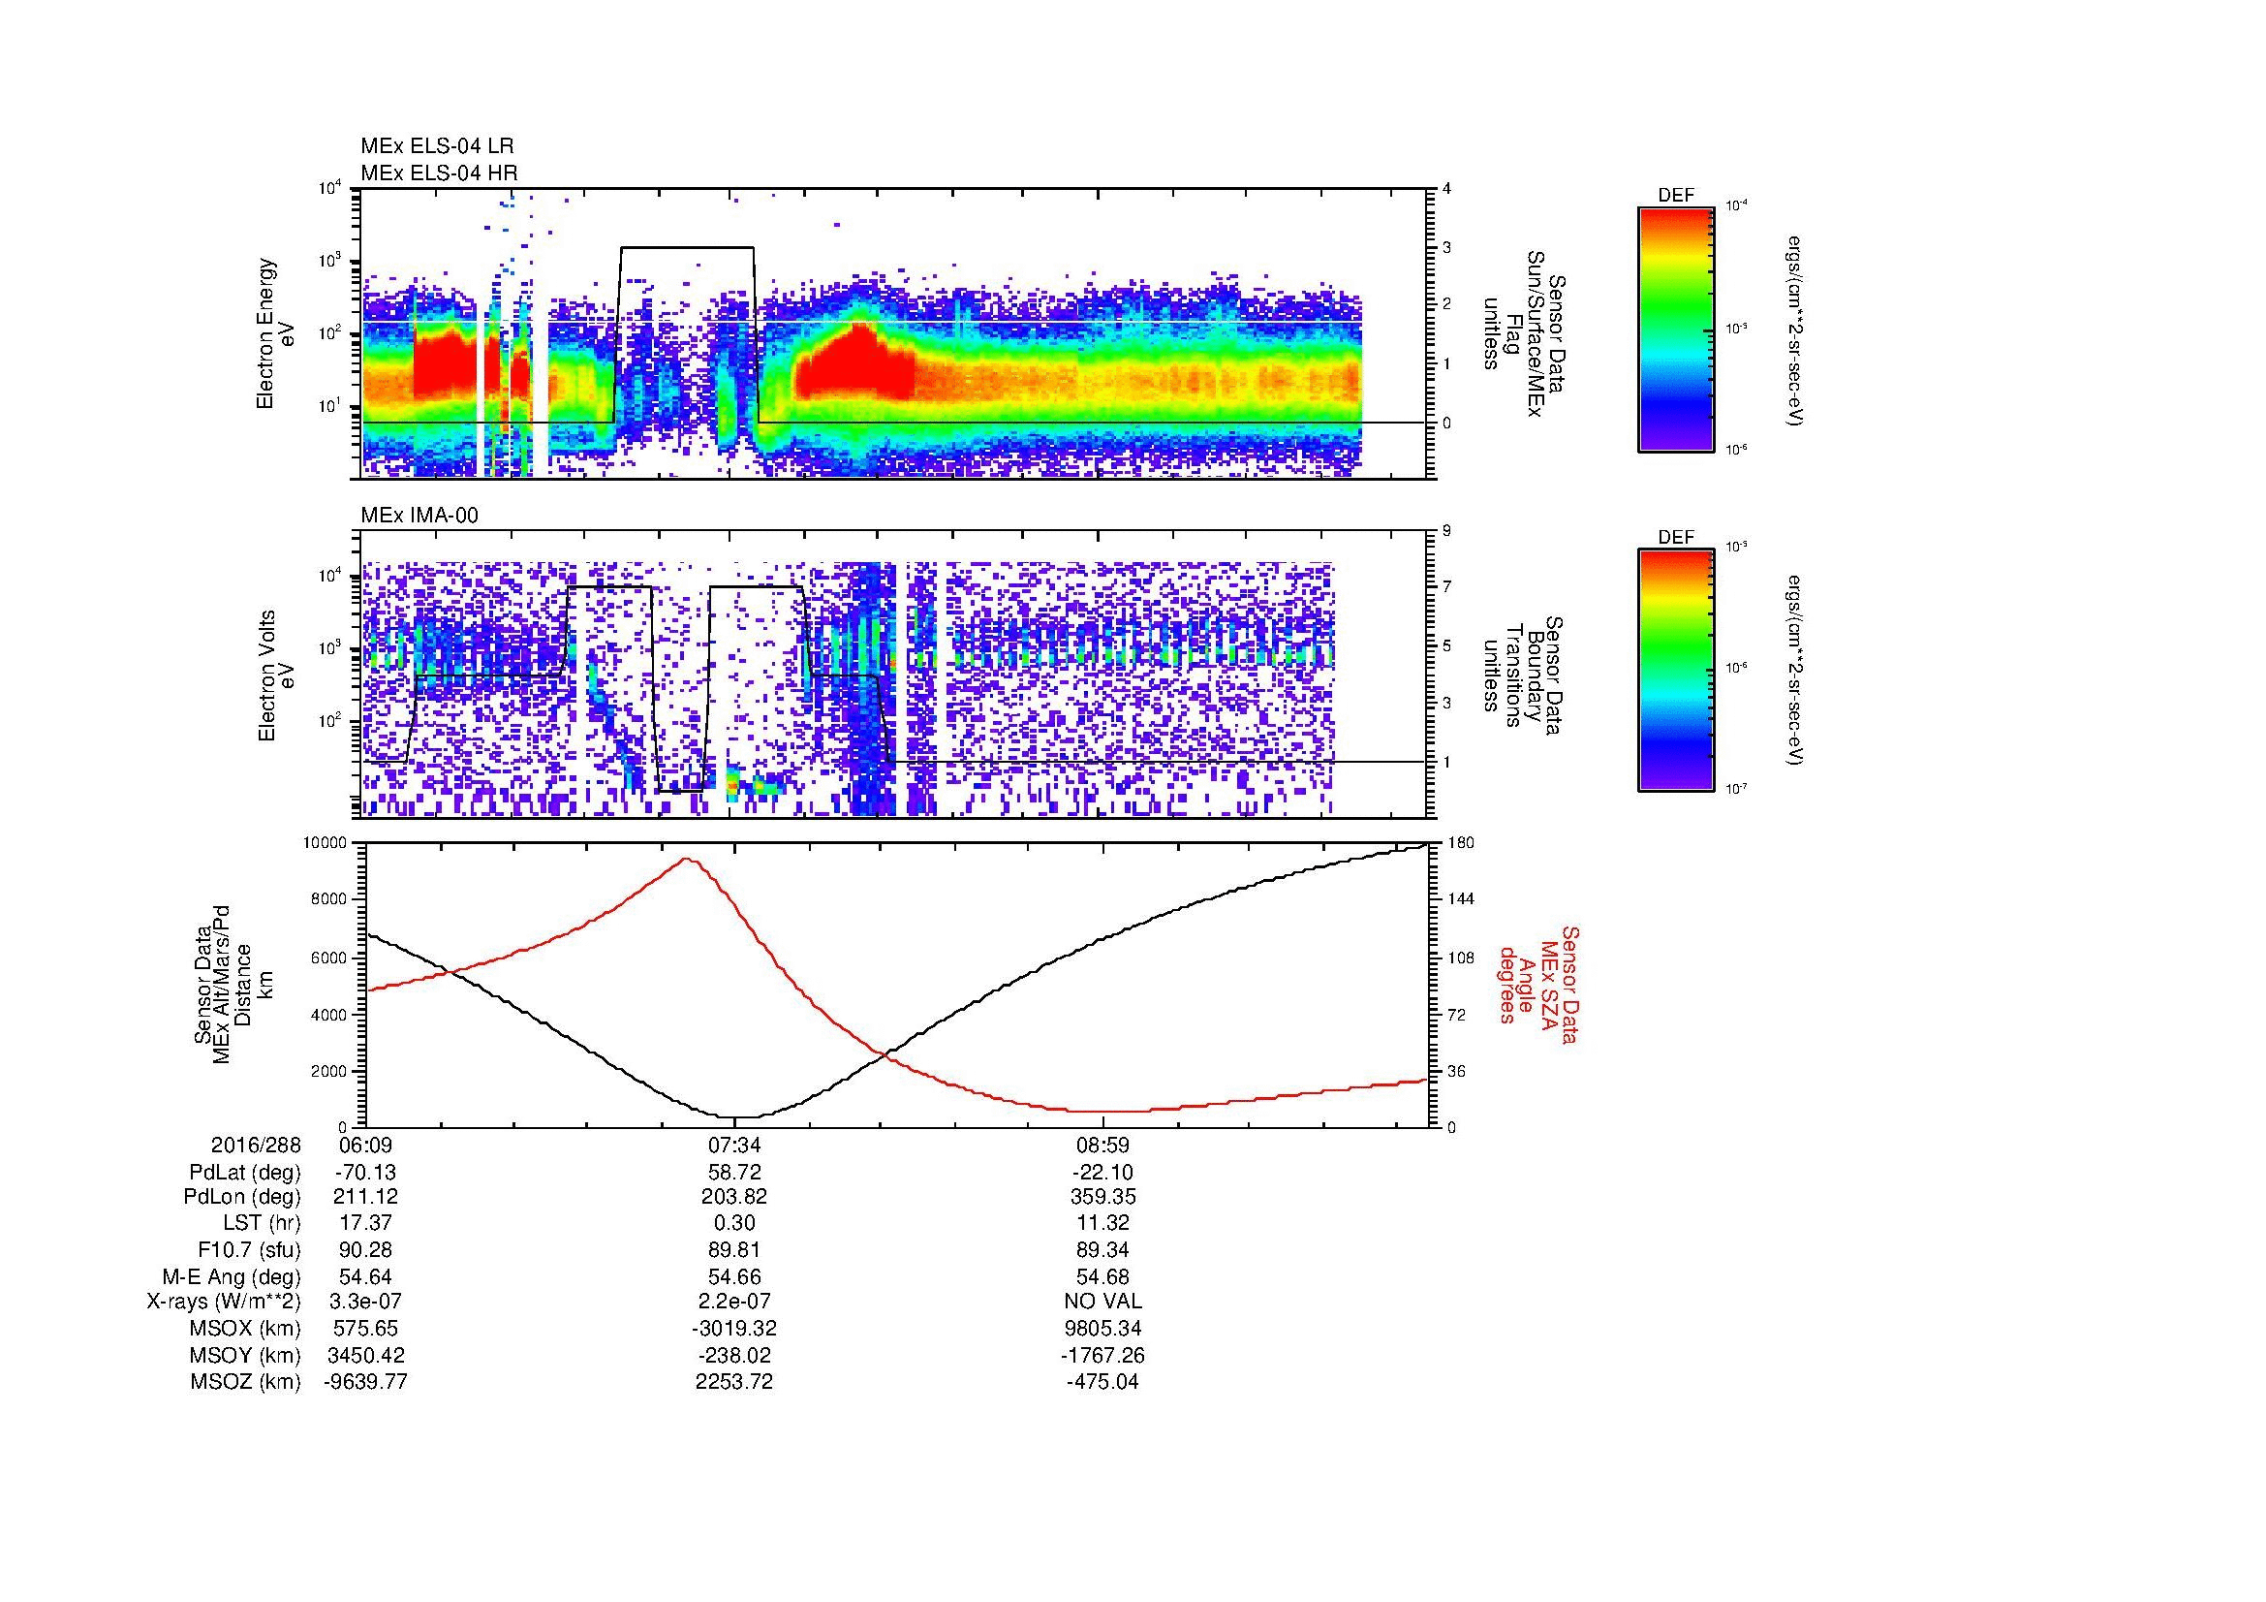Click the 'MSOZ (km)' row label
2266x1602 pixels.
pyautogui.click(x=246, y=1382)
